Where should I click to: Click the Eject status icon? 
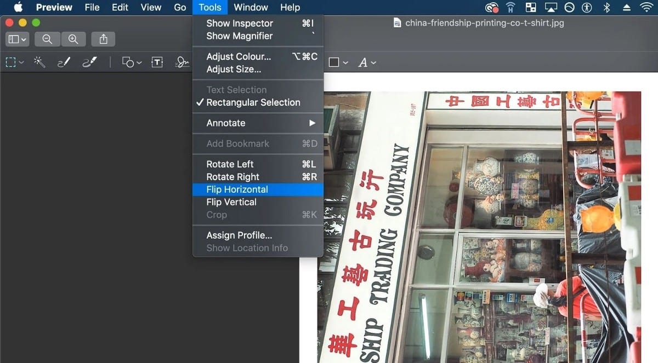tap(627, 8)
